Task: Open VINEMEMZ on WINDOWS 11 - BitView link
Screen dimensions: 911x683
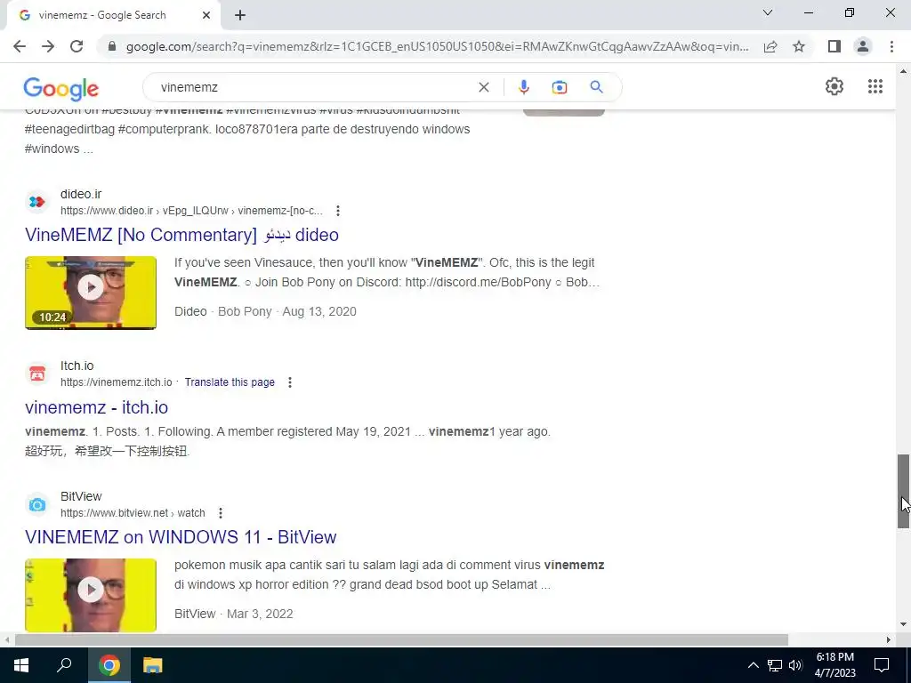Action: [x=181, y=536]
